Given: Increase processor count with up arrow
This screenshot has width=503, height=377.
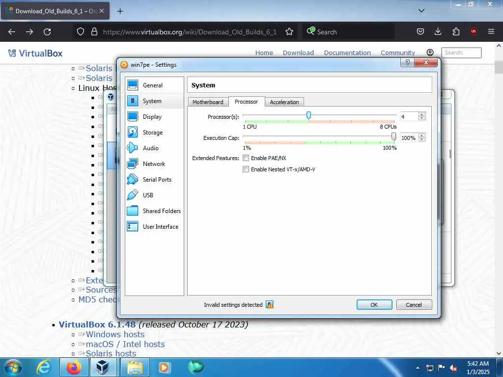Looking at the screenshot, I should tap(422, 114).
